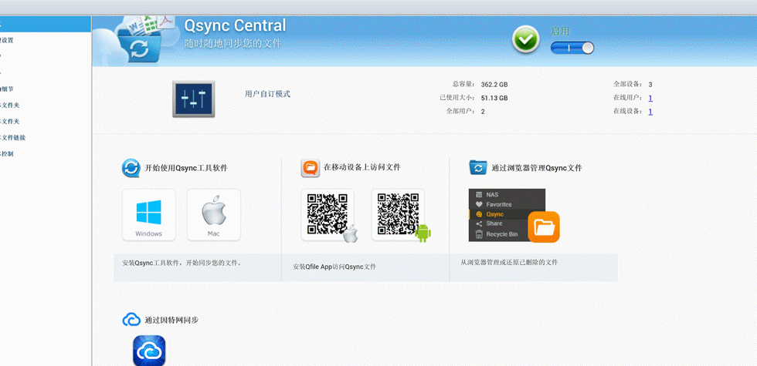The width and height of the screenshot is (757, 366).
Task: Click the cloud icon beside 通过因特网同步
Action: point(131,320)
